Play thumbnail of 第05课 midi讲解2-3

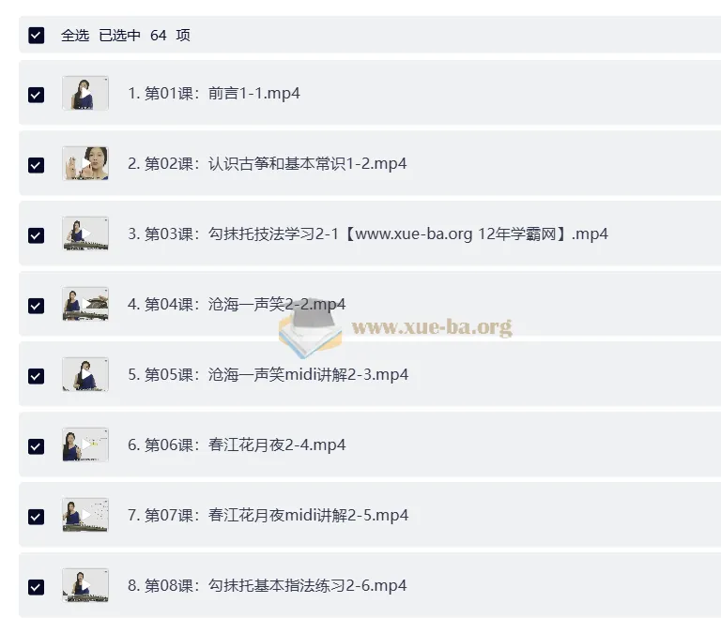coord(85,374)
